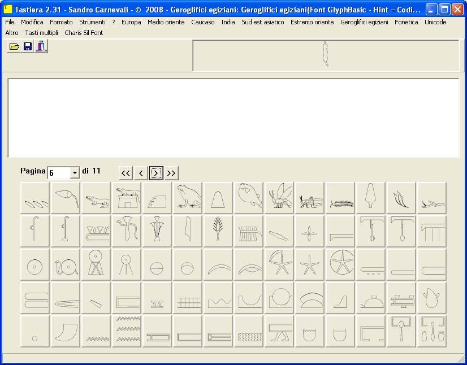
Task: Open the Modifica menu
Action: 32,22
